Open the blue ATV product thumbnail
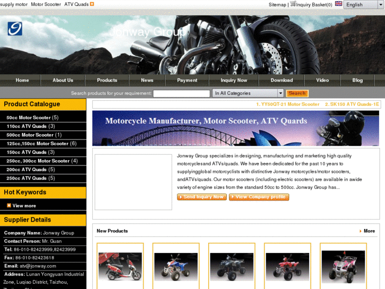The image size is (385, 289). 176,266
